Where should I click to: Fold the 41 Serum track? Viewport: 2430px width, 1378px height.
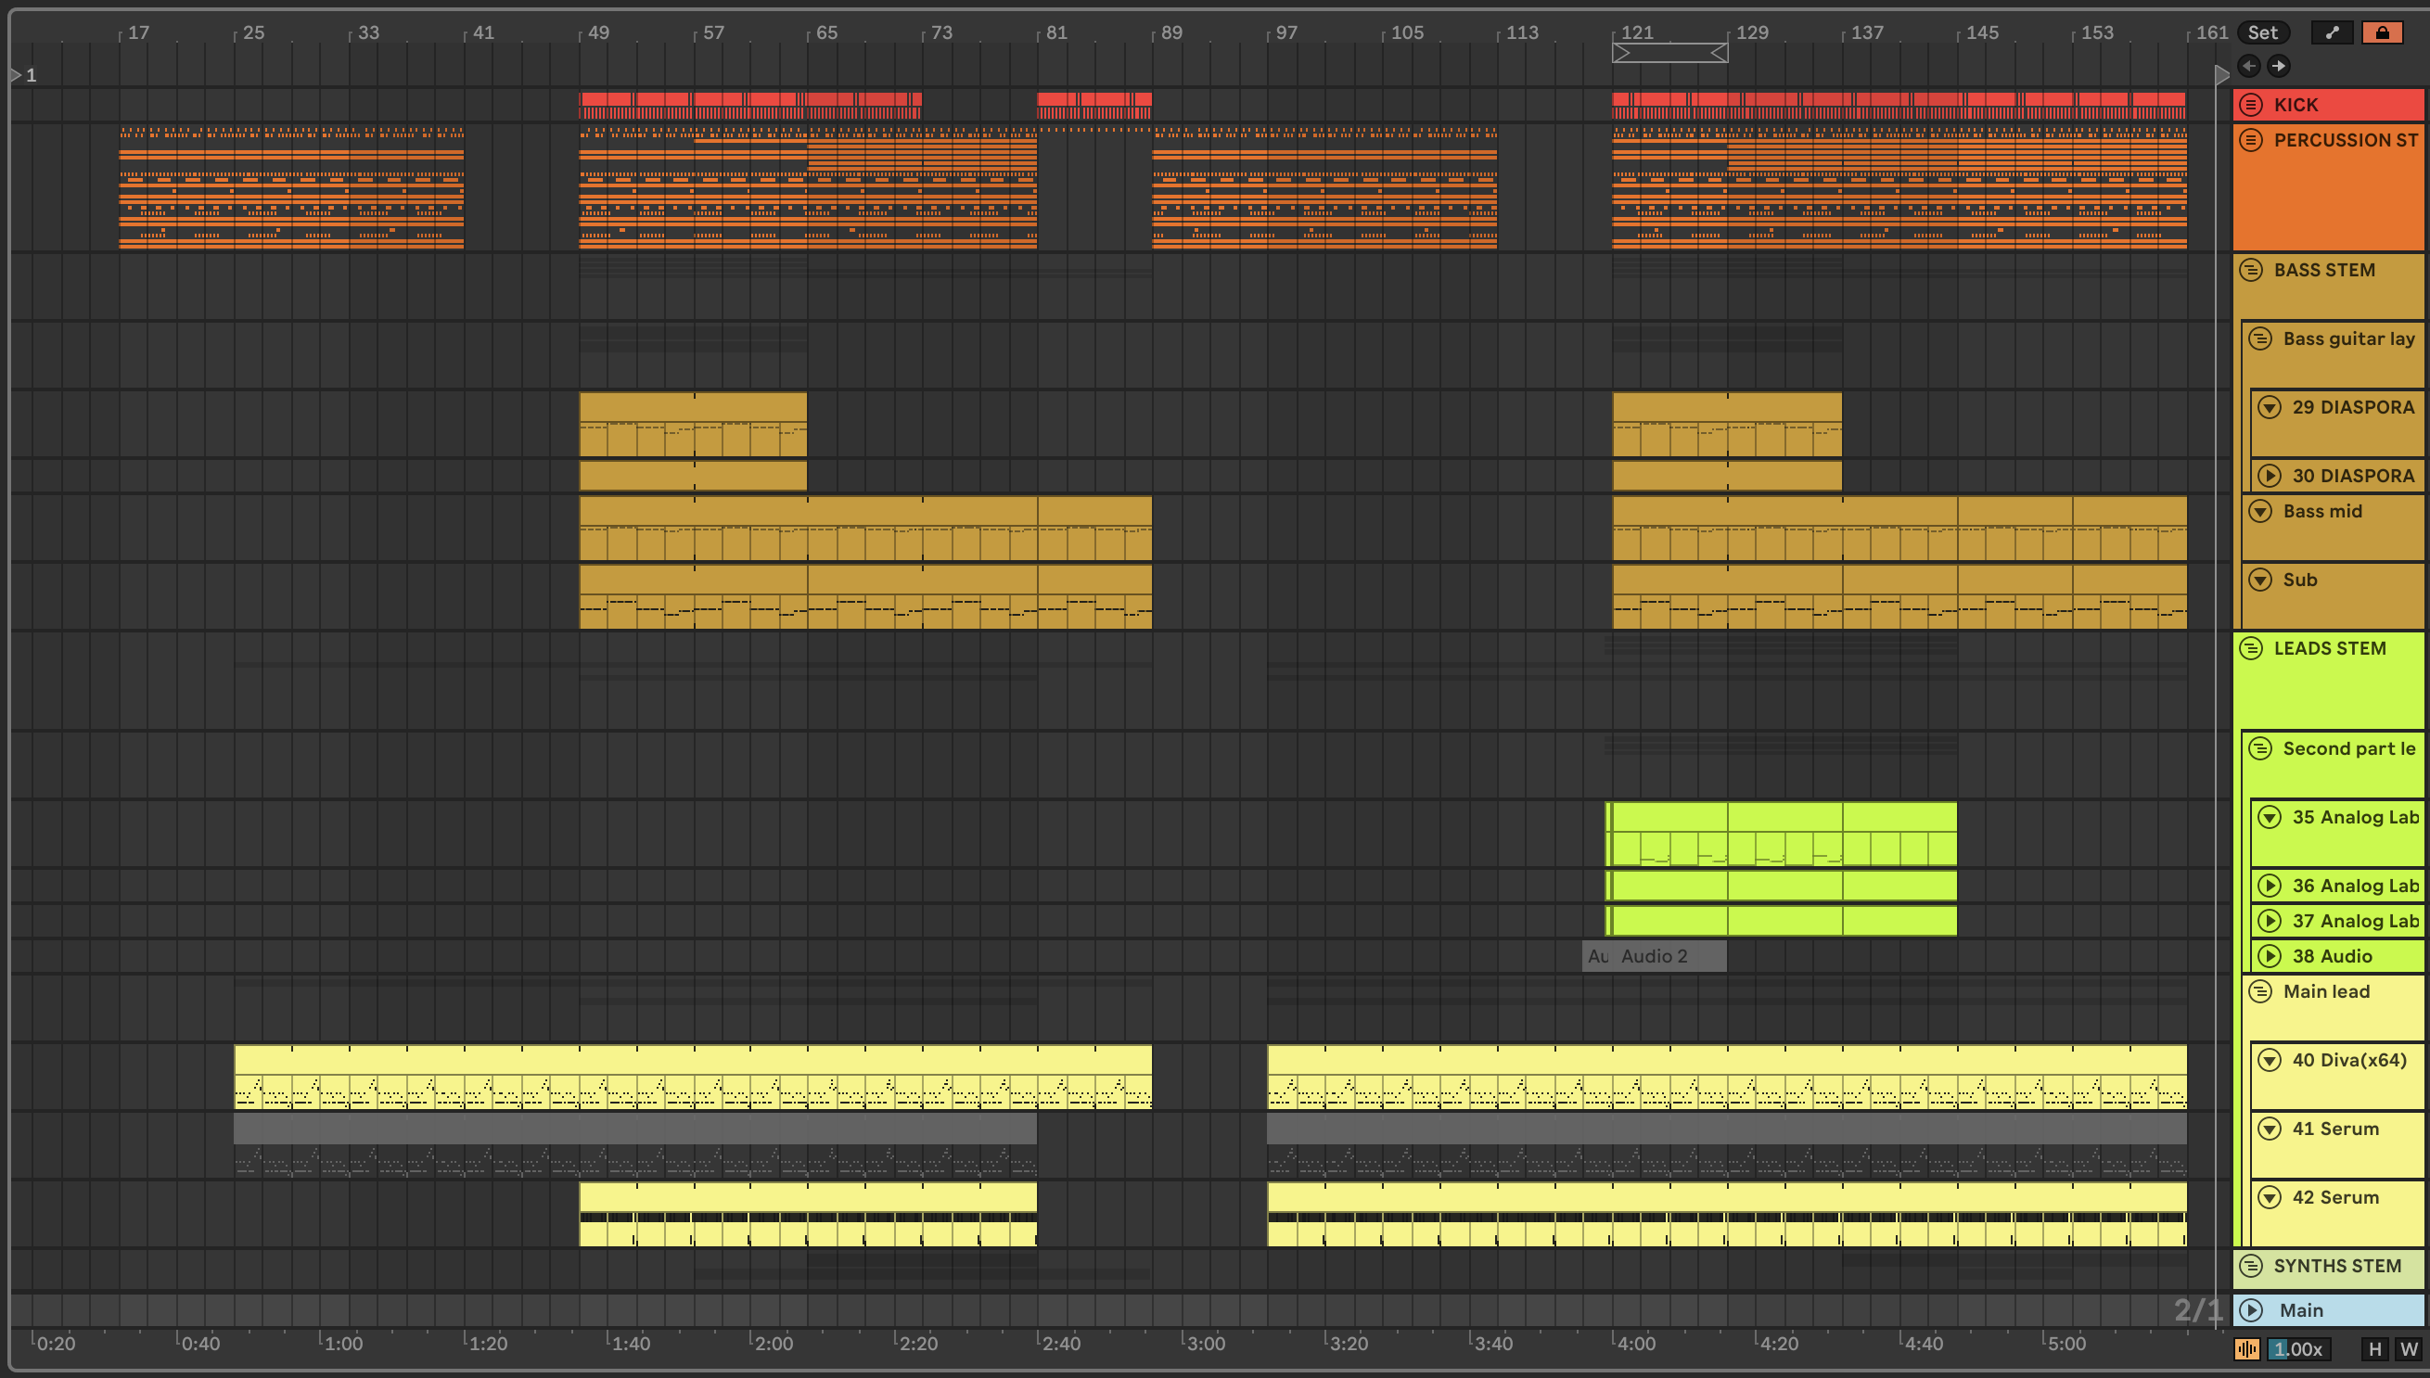pyautogui.click(x=2270, y=1129)
